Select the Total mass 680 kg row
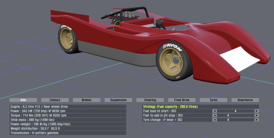The width and height of the screenshot is (274, 138). click(68, 120)
